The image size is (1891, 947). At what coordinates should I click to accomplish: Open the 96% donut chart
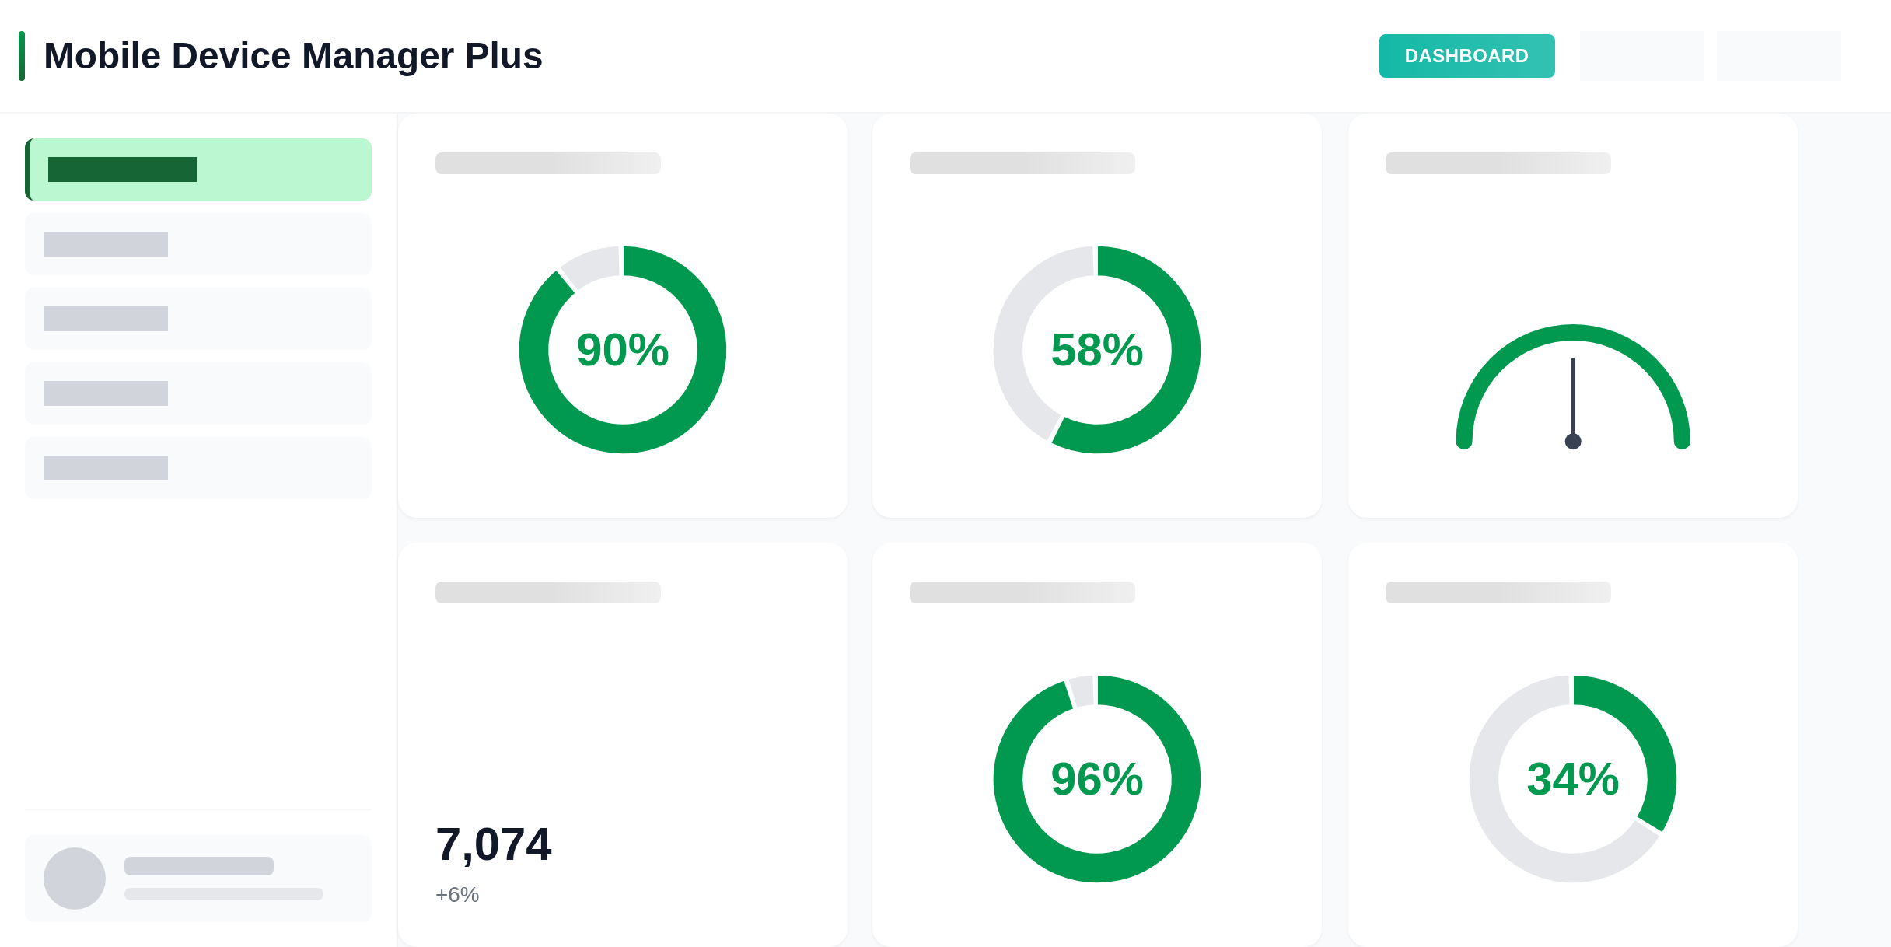click(1096, 779)
